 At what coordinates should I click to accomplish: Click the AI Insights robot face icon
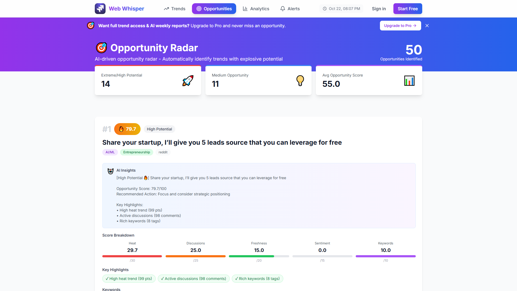point(110,171)
